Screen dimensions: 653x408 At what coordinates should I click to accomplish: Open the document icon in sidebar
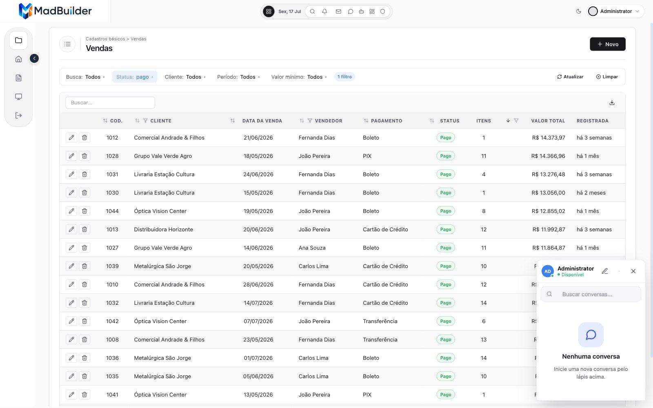(18, 78)
